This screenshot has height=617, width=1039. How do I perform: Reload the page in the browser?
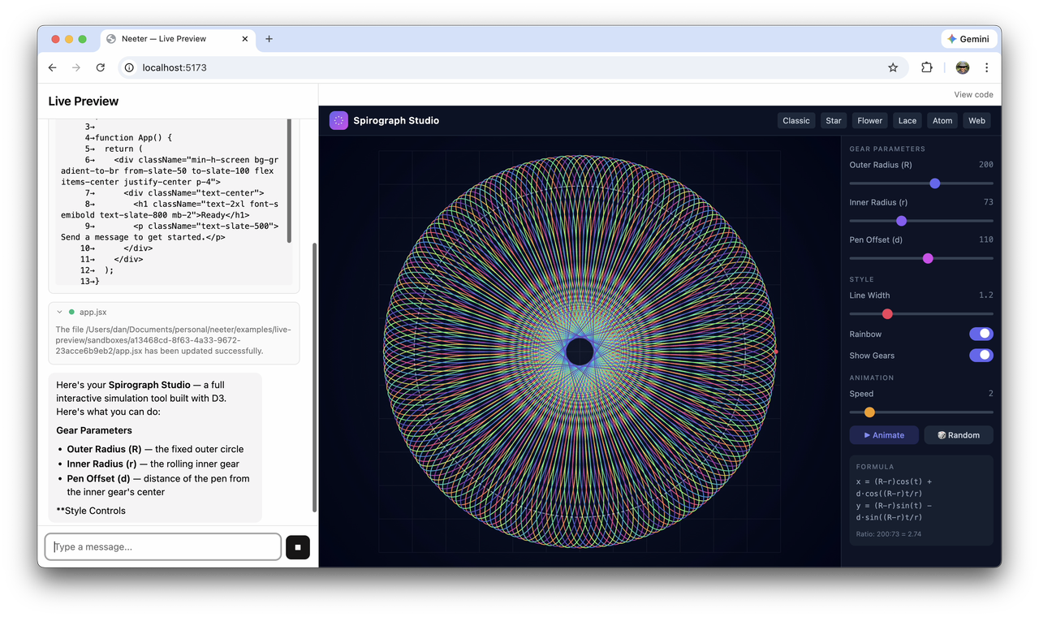(x=101, y=67)
